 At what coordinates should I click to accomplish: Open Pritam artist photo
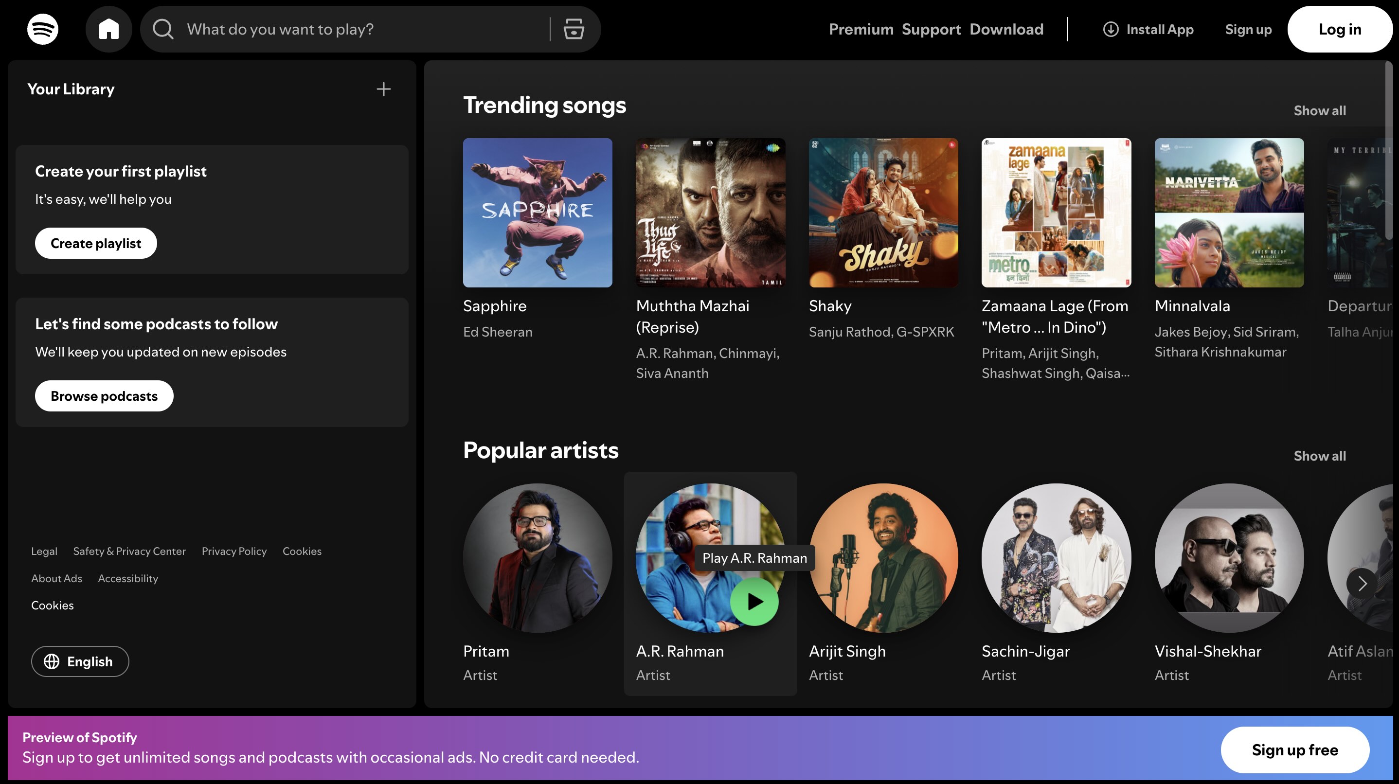tap(538, 558)
